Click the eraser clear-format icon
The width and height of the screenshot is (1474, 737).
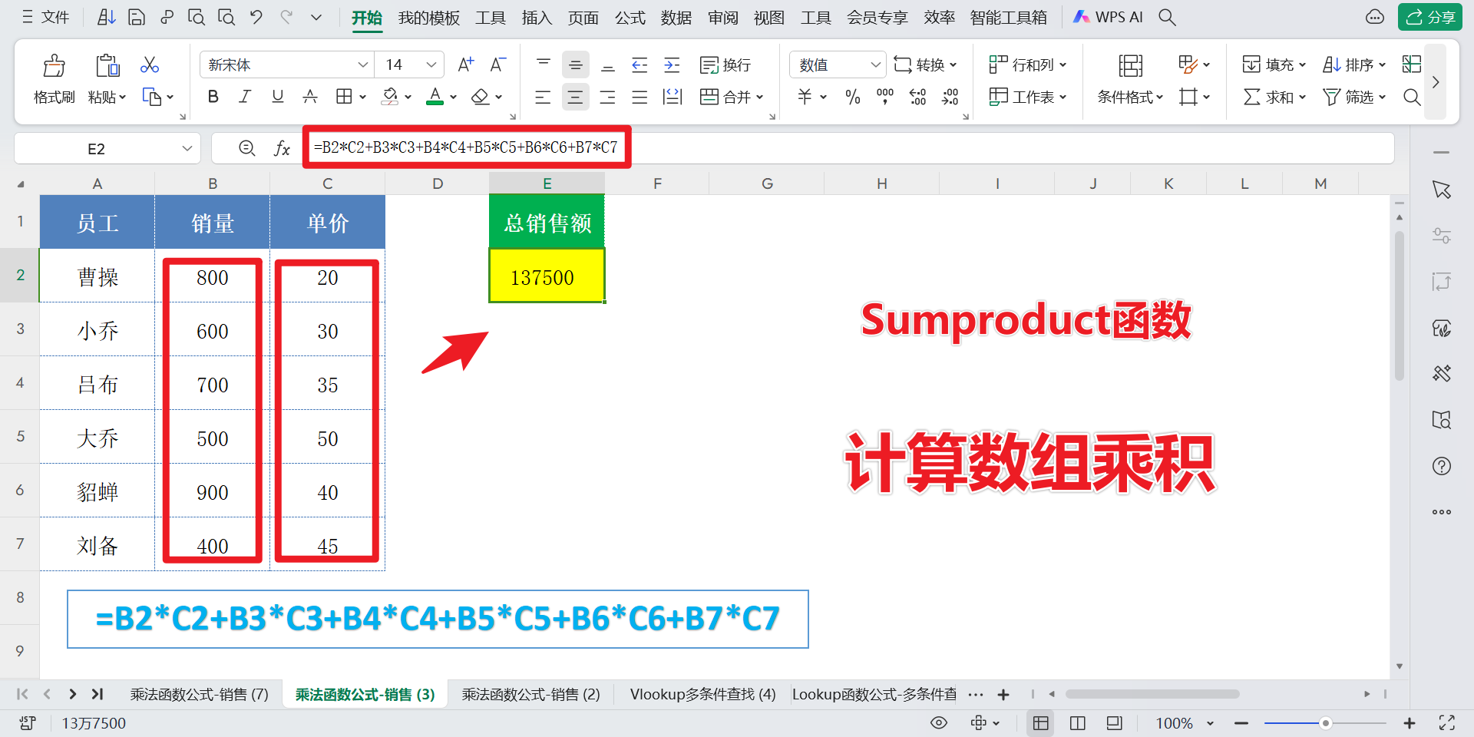(481, 97)
